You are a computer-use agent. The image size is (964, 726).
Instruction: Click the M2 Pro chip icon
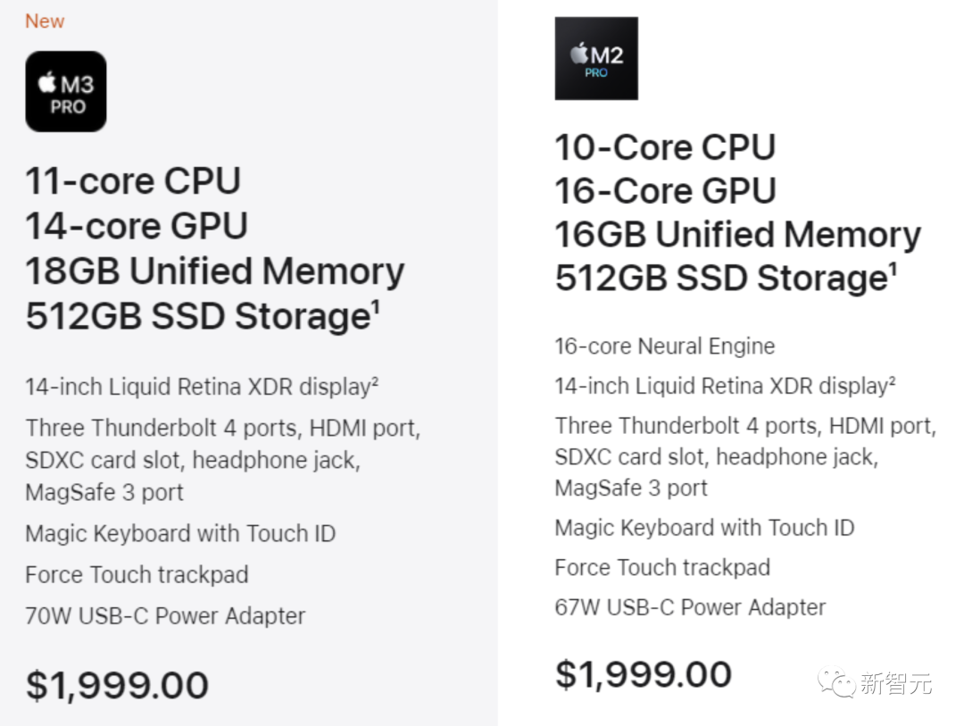[x=596, y=58]
